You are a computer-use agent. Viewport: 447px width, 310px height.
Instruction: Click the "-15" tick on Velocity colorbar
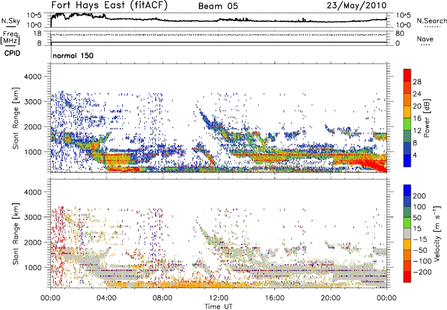420,239
